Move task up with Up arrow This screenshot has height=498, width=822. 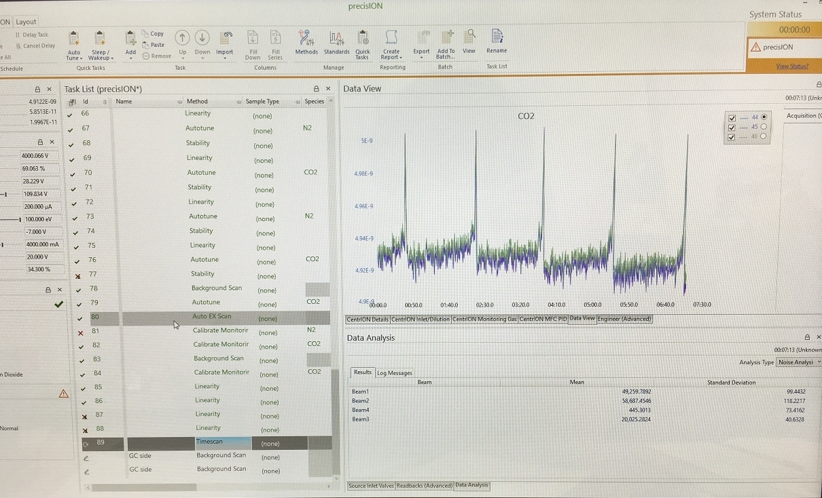(182, 39)
